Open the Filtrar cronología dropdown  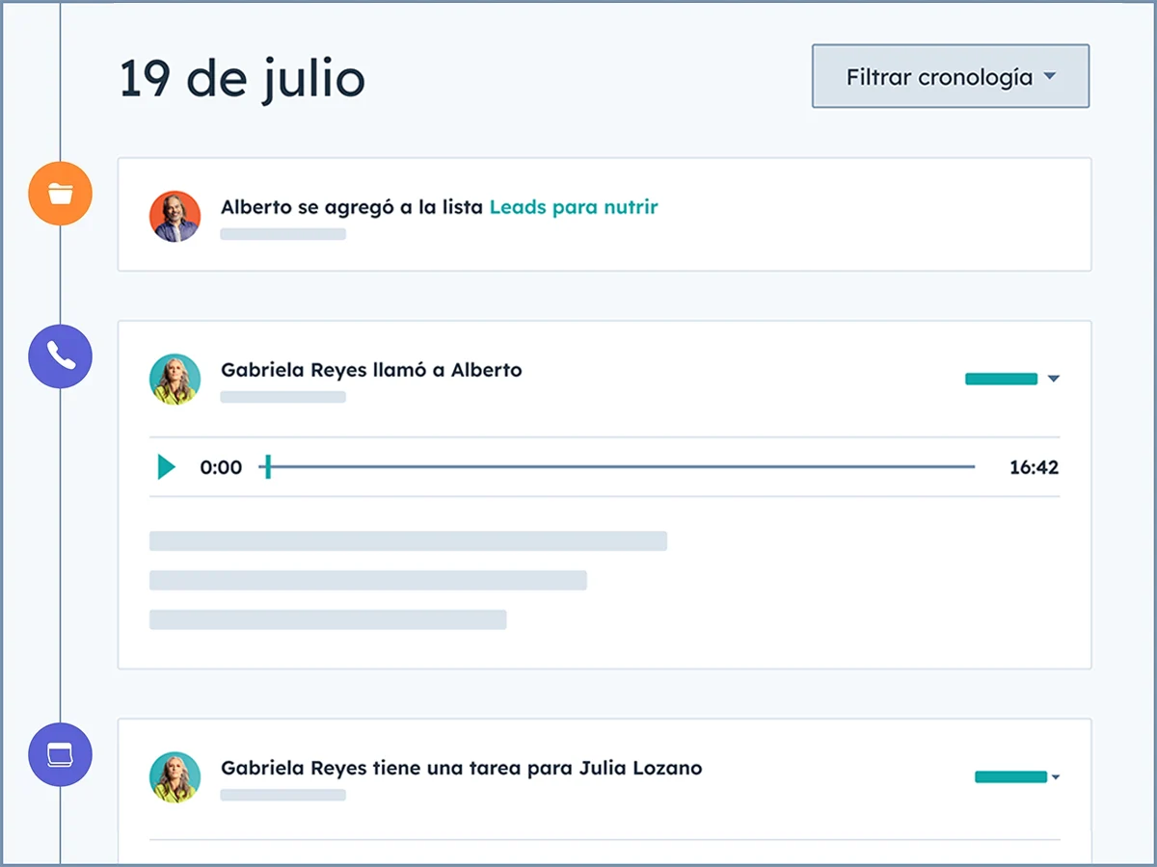point(950,77)
